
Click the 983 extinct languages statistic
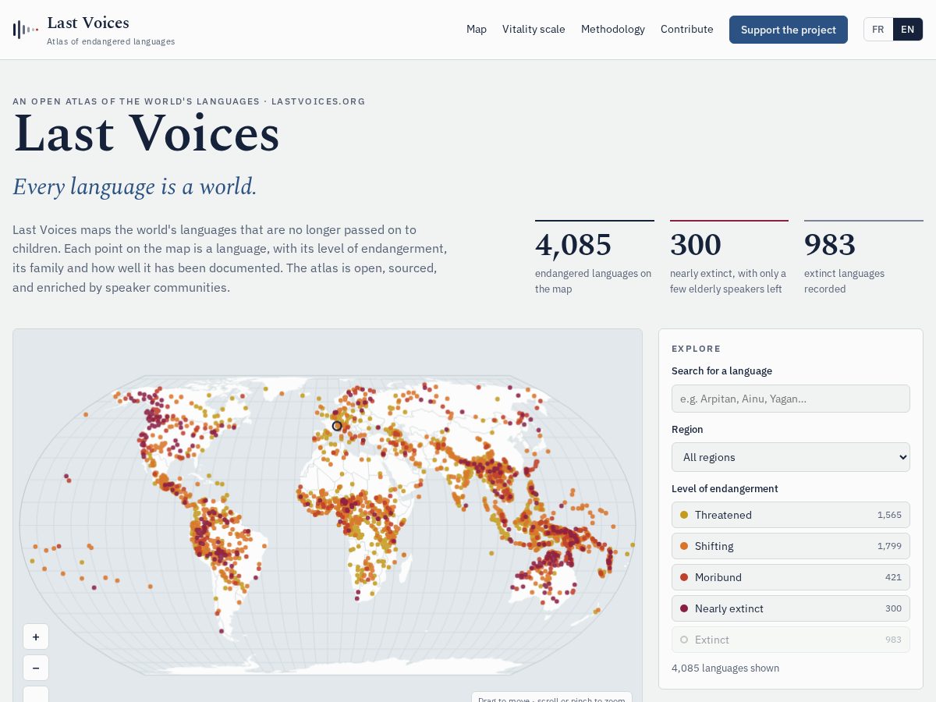tap(863, 259)
